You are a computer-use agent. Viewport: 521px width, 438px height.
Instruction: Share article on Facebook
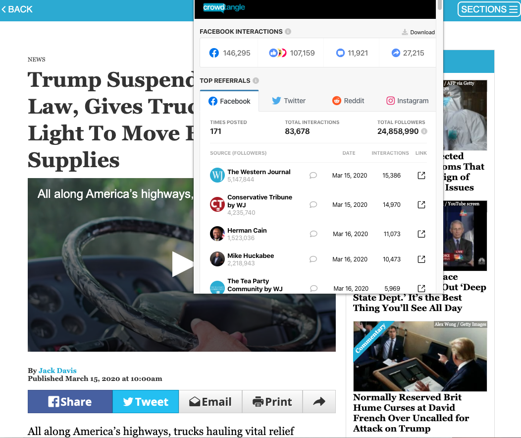pyautogui.click(x=70, y=402)
